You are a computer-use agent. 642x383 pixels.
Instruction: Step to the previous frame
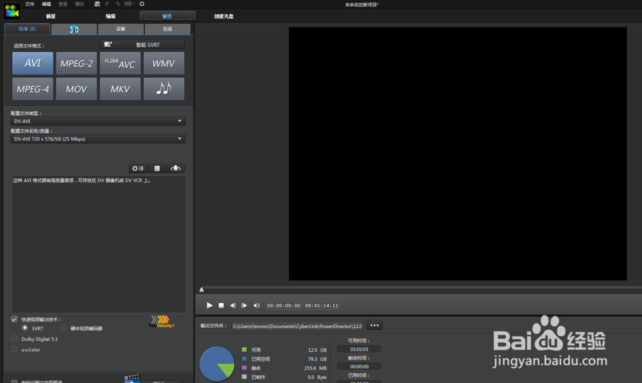[232, 305]
